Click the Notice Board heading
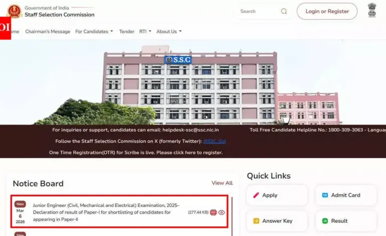 click(38, 184)
